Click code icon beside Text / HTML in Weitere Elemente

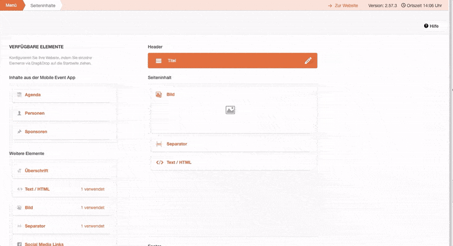[x=20, y=189]
